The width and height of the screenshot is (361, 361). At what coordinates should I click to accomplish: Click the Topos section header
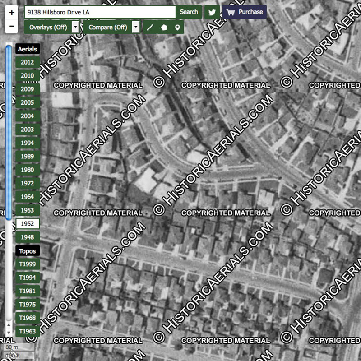28,251
